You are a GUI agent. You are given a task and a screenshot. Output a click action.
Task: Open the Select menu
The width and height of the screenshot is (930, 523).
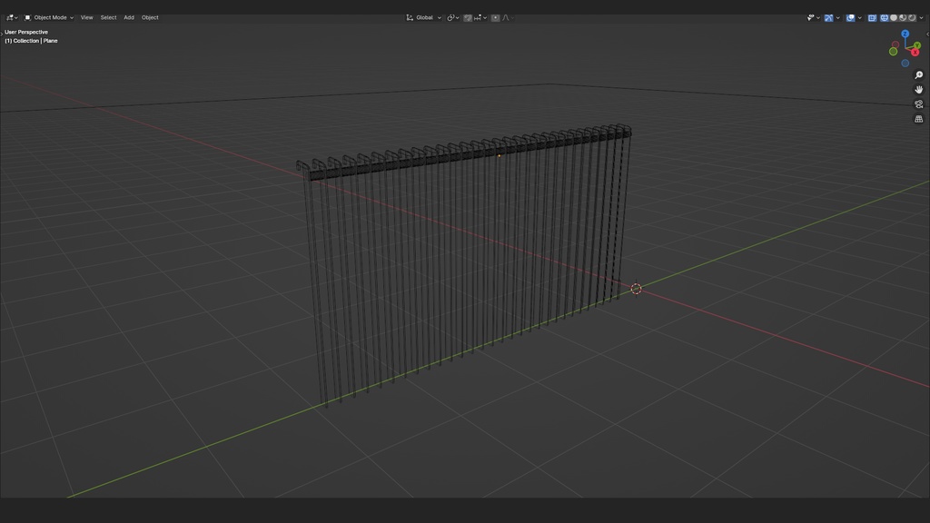coord(107,17)
